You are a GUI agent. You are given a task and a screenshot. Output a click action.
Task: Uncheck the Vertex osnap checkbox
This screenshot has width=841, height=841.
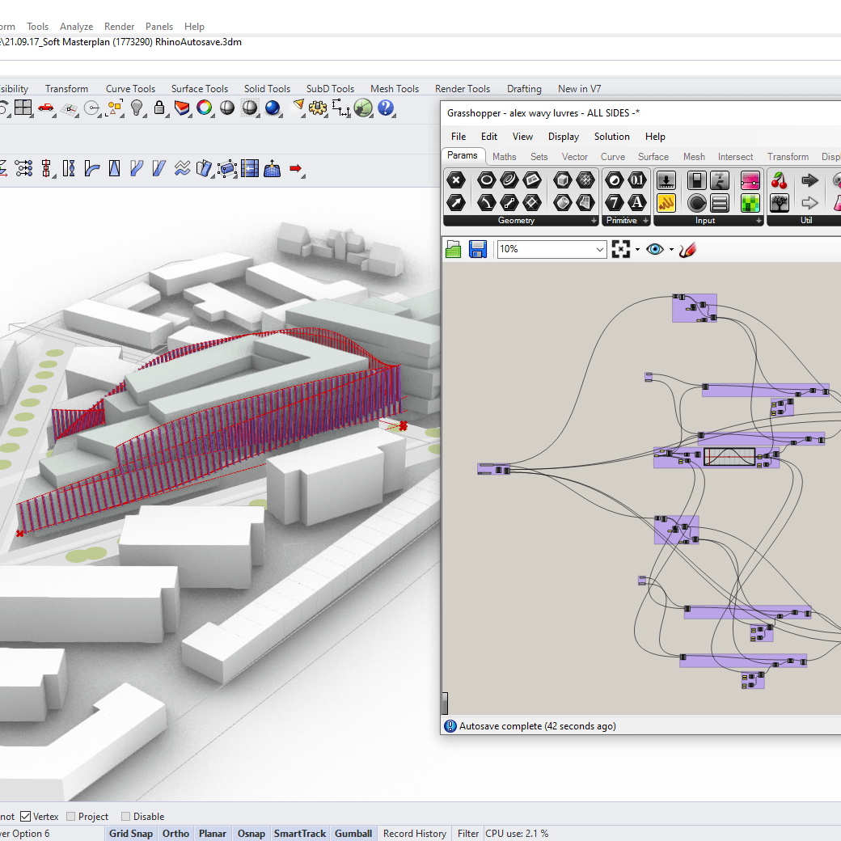pos(26,816)
